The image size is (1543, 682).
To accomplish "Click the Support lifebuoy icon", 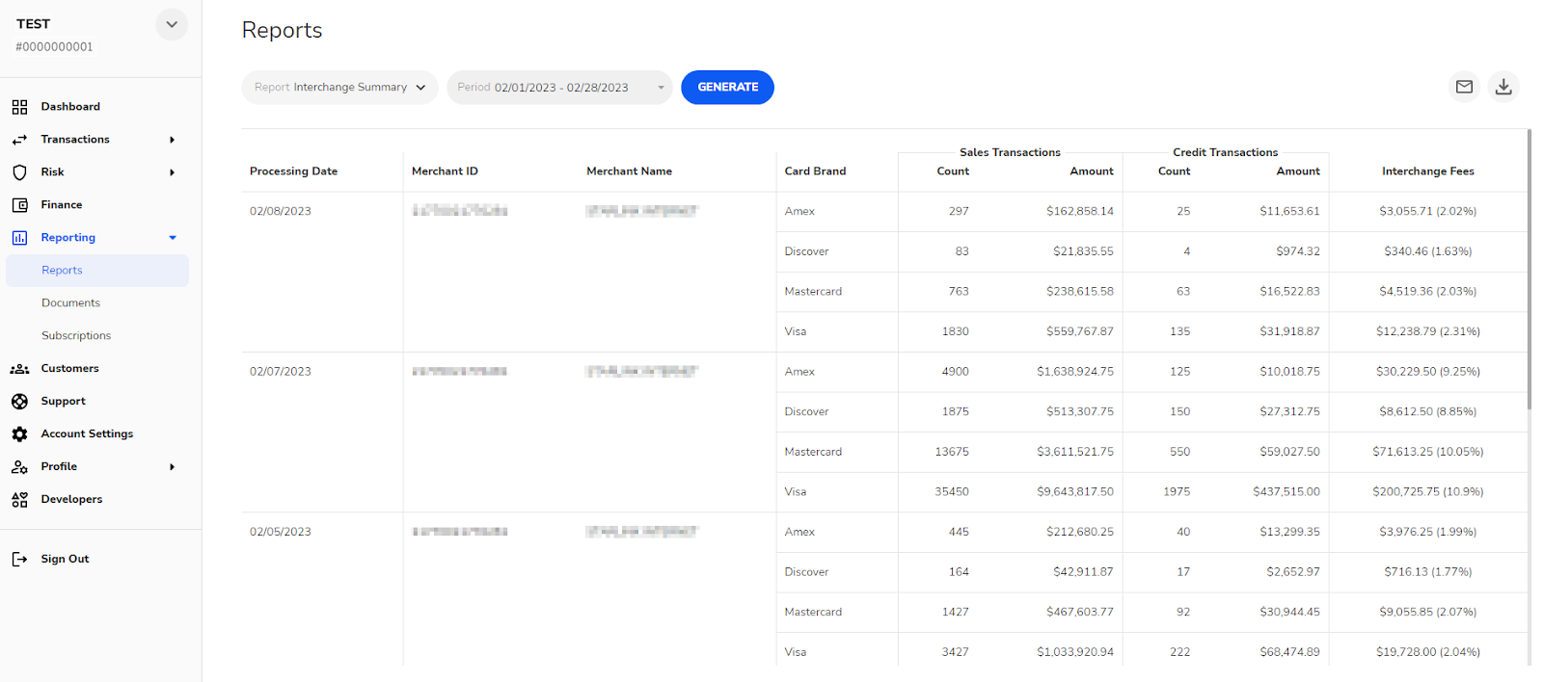I will tap(19, 402).
